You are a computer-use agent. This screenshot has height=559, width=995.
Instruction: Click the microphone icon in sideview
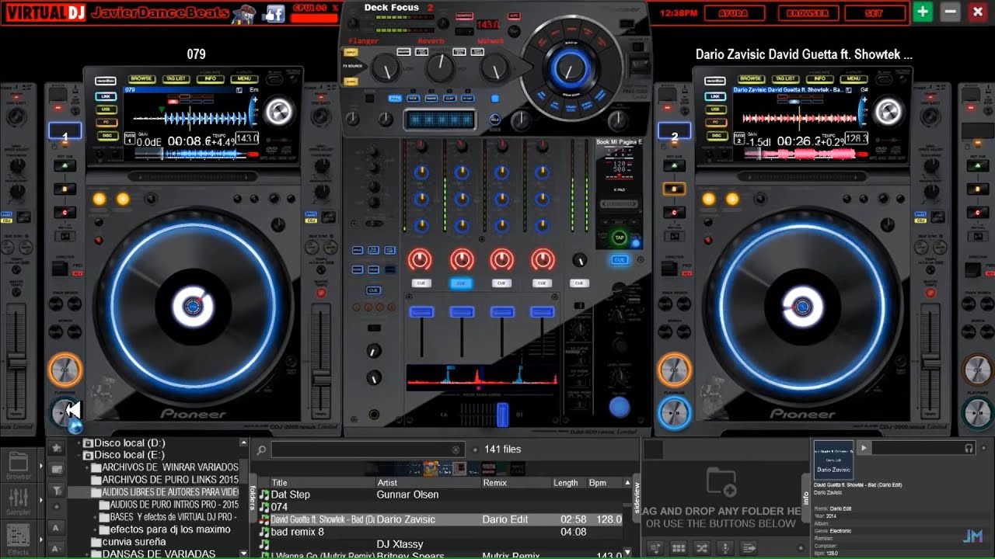(727, 547)
